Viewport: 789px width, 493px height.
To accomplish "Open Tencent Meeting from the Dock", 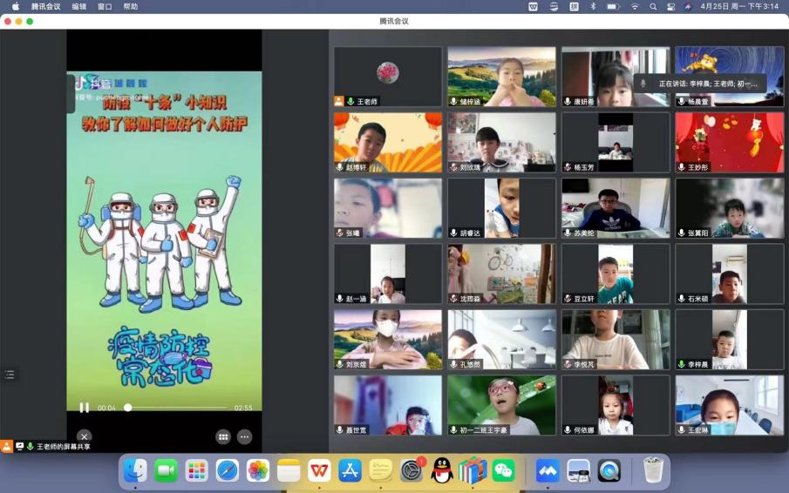I will (x=548, y=471).
